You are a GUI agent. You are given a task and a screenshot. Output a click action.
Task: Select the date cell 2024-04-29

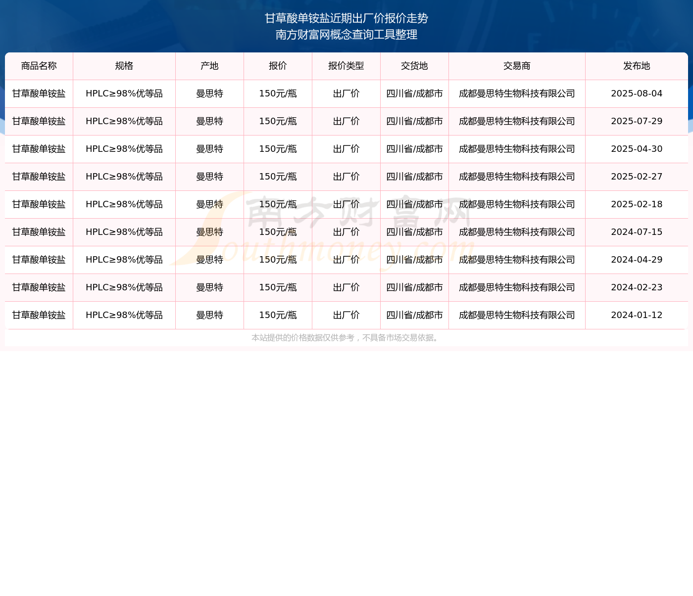tap(637, 260)
